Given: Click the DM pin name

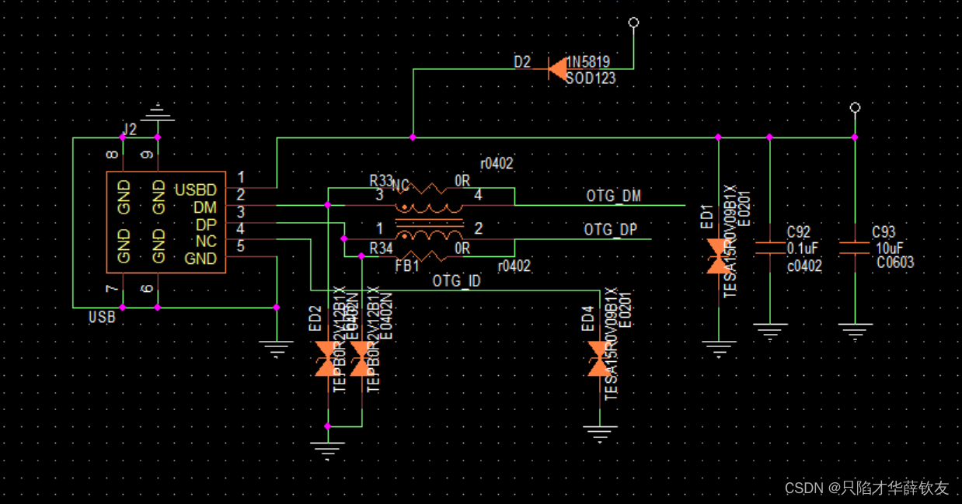Looking at the screenshot, I should point(205,207).
